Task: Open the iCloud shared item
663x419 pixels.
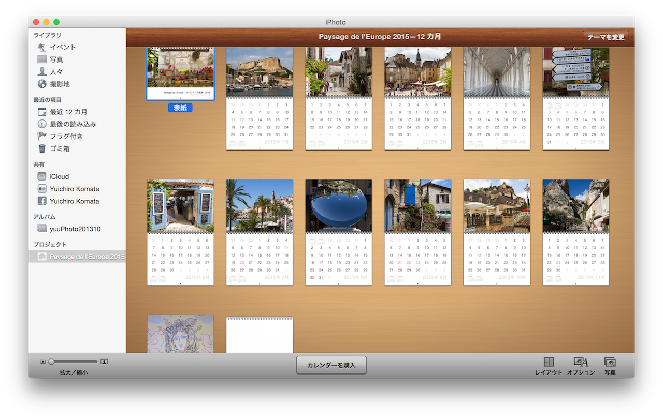Action: point(59,177)
